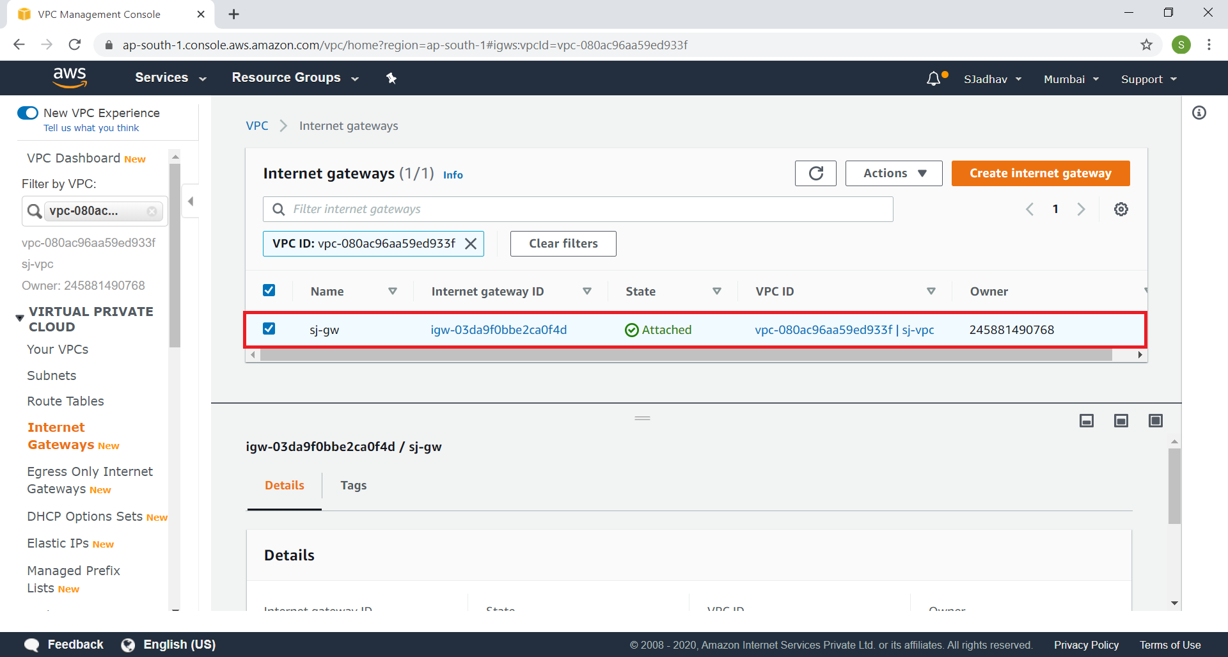Uncheck the sj-gw row checkbox

(269, 328)
